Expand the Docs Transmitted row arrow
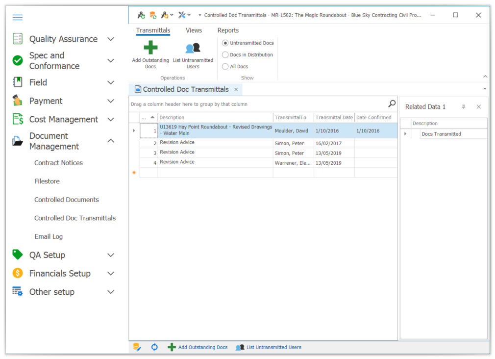Viewport: 495px width, 359px height. coord(405,134)
